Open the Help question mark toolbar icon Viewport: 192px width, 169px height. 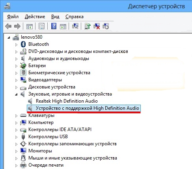point(54,26)
